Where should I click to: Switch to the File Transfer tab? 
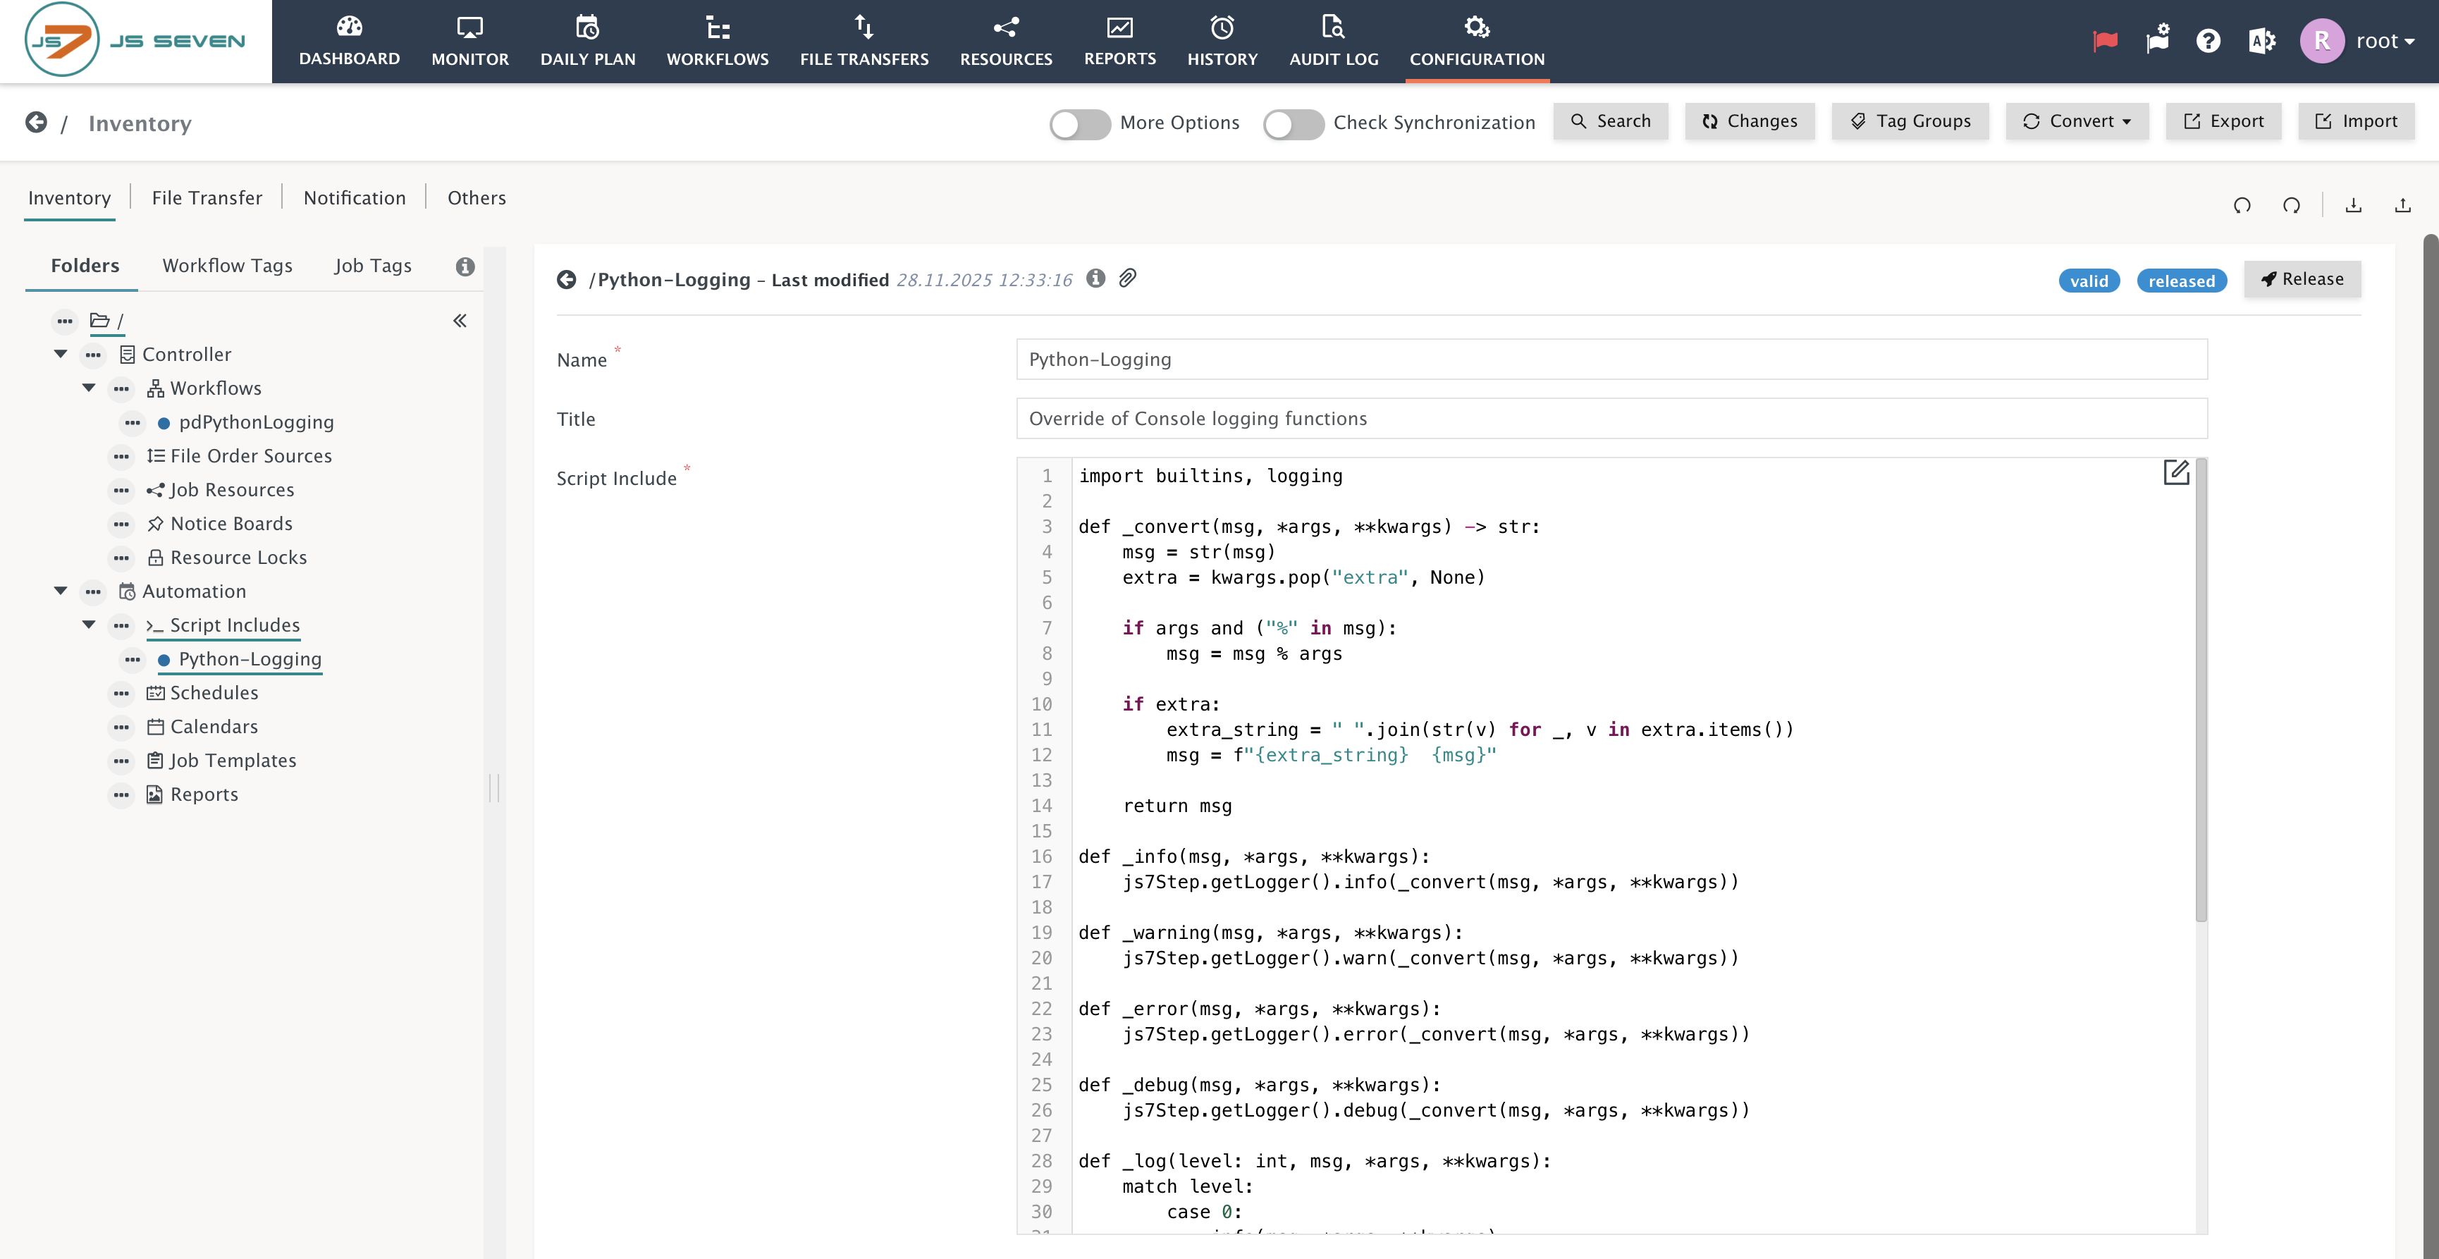pos(207,198)
